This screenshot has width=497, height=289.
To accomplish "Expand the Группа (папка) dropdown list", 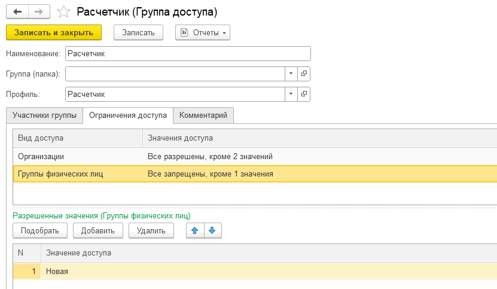I will [x=291, y=74].
